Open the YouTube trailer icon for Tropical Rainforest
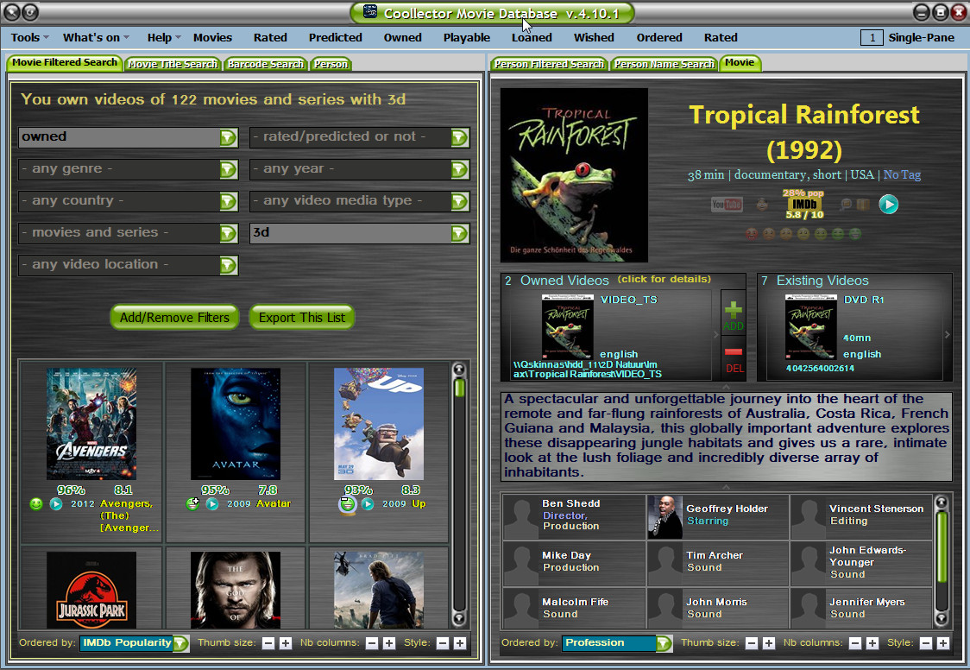The width and height of the screenshot is (970, 670). click(727, 204)
